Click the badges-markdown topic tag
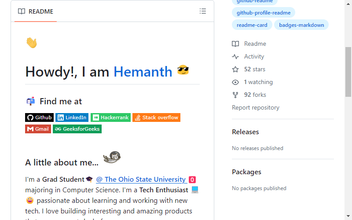Viewport: 352px width, 220px height. [301, 25]
